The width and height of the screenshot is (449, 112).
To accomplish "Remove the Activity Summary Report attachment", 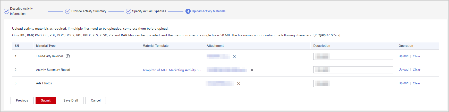I will [x=252, y=70].
